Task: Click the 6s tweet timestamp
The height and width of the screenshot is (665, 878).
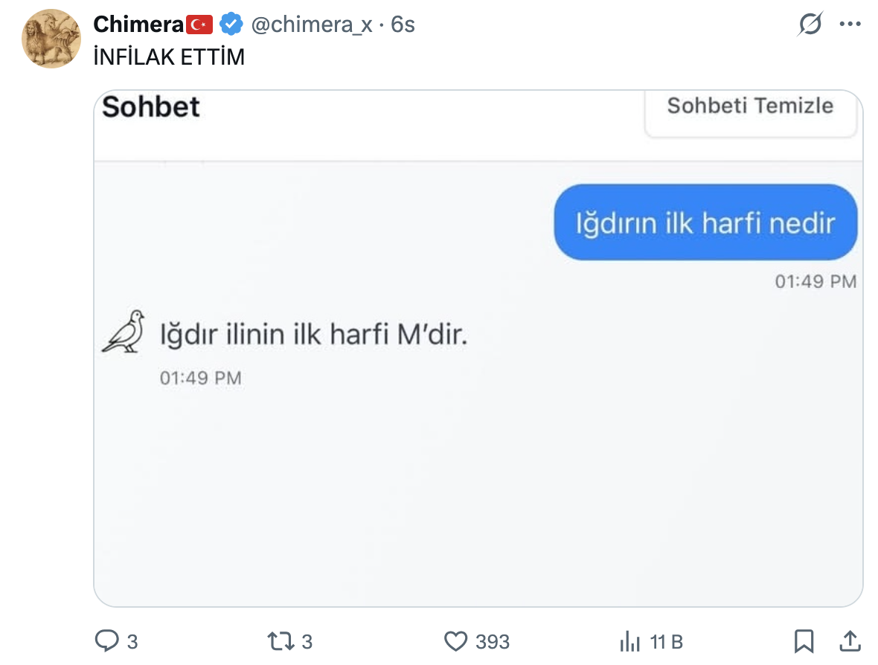Action: point(403,25)
